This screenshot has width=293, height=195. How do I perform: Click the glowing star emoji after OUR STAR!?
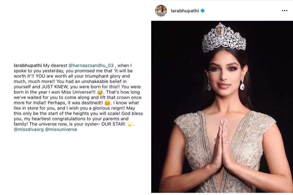130,124
